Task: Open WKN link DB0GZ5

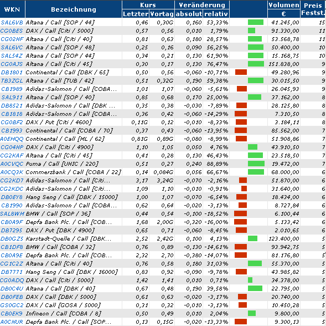Action: tap(12, 239)
